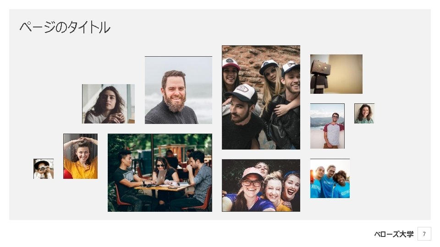440x247 pixels.
Task: Select the bearded man portrait photo
Action: (178, 90)
